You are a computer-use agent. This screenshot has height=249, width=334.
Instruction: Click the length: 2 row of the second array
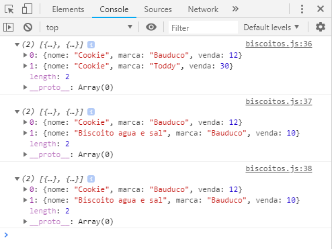tap(50, 144)
